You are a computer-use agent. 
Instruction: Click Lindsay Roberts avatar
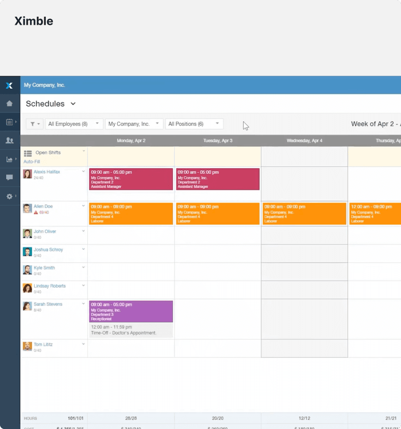pos(27,288)
